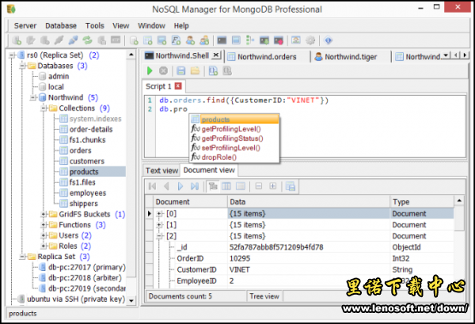Screen dimensions: 475x324
Task: Pick dropRole() from autocomplete
Action: (x=219, y=157)
